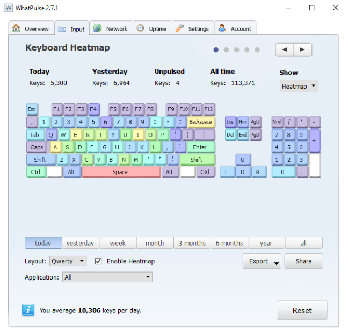The height and width of the screenshot is (336, 348).
Task: Click the Enter key on the heatmap
Action: click(x=201, y=147)
